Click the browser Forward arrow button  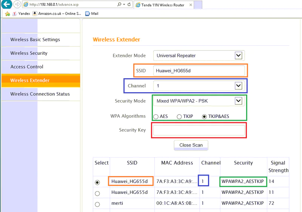18,5
